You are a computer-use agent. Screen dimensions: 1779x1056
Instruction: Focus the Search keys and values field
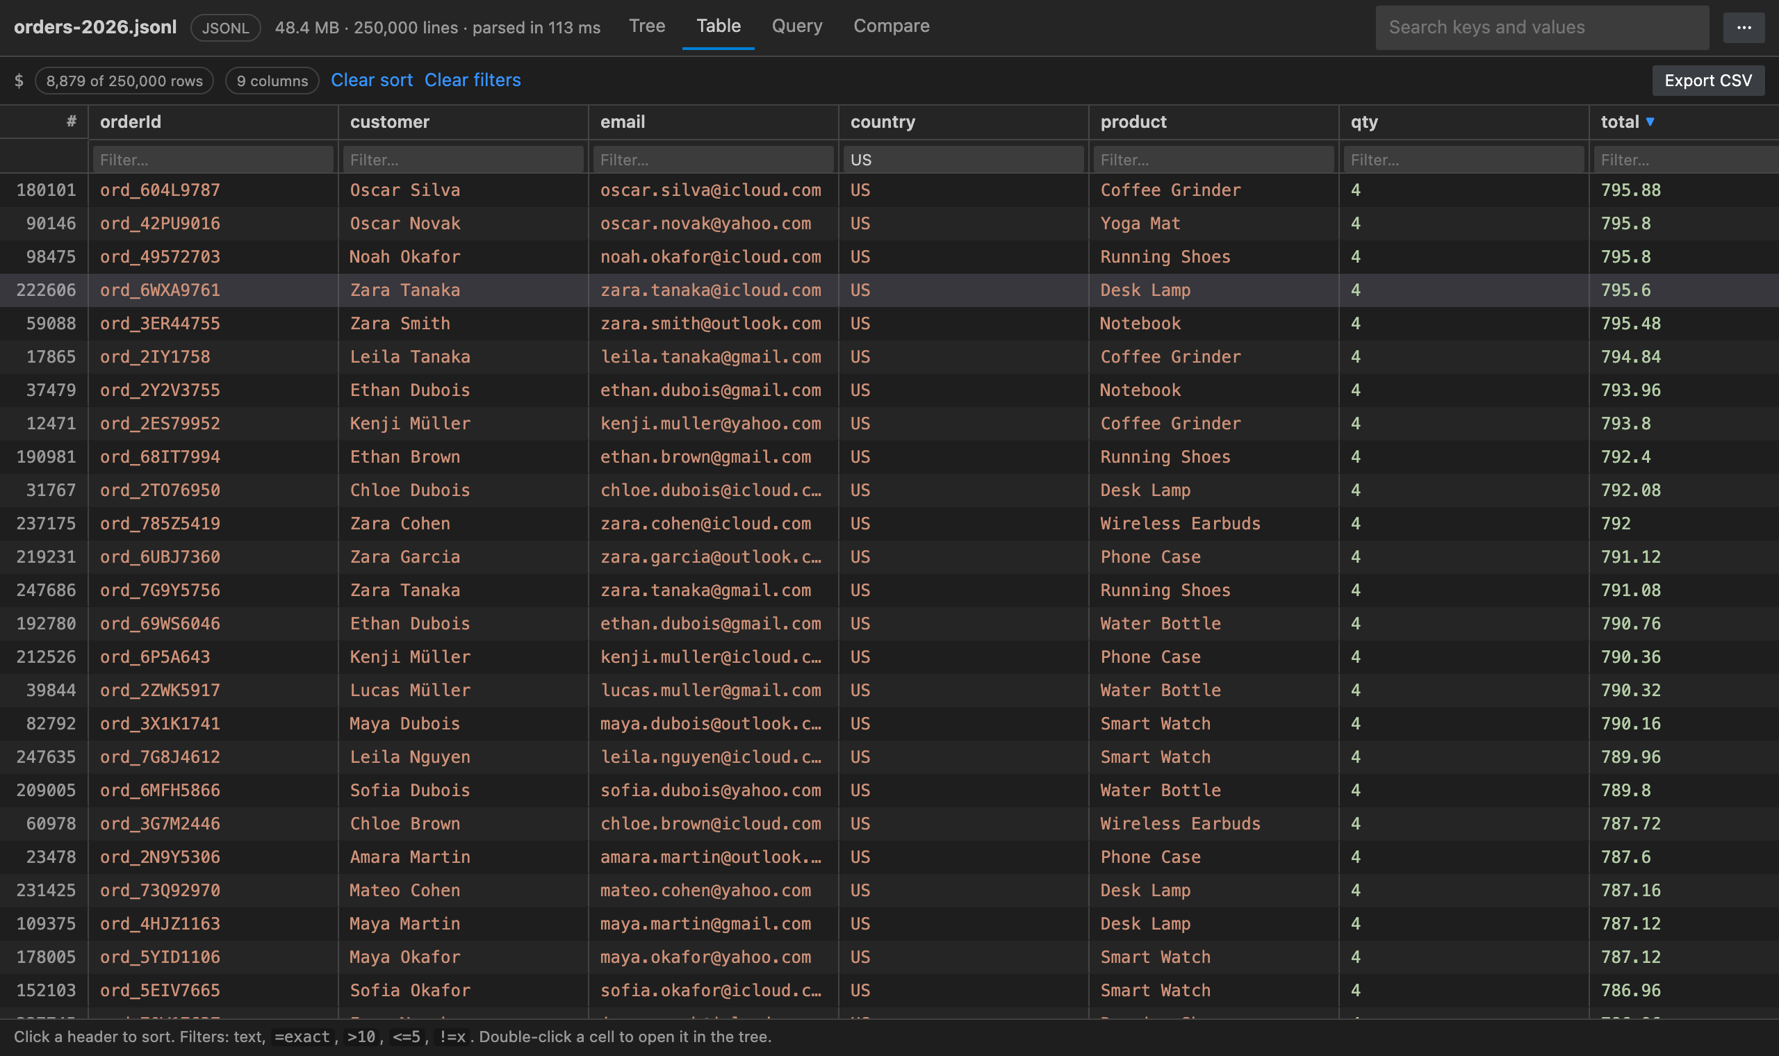pyautogui.click(x=1541, y=28)
